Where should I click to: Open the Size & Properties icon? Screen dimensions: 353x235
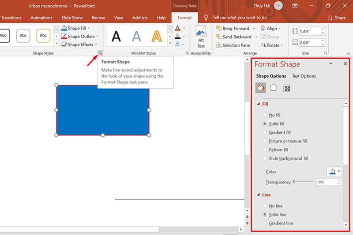click(287, 88)
